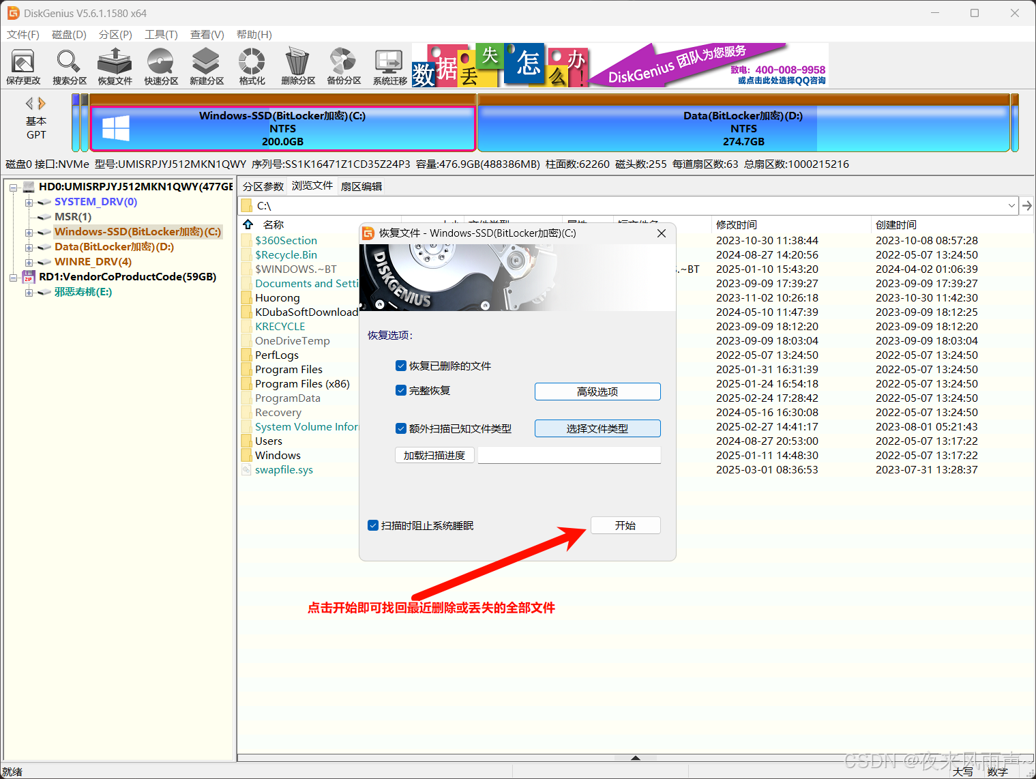
Task: Click the System Migration (系统迁移) toolbar icon
Action: point(389,67)
